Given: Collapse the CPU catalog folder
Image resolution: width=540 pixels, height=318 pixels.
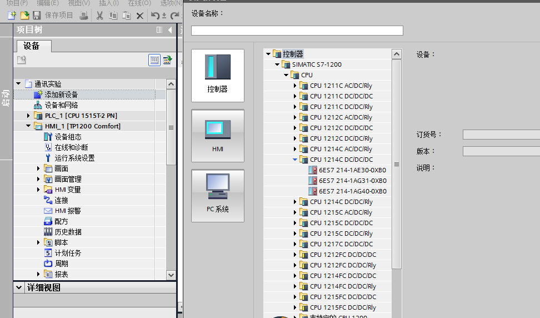Looking at the screenshot, I should point(286,74).
